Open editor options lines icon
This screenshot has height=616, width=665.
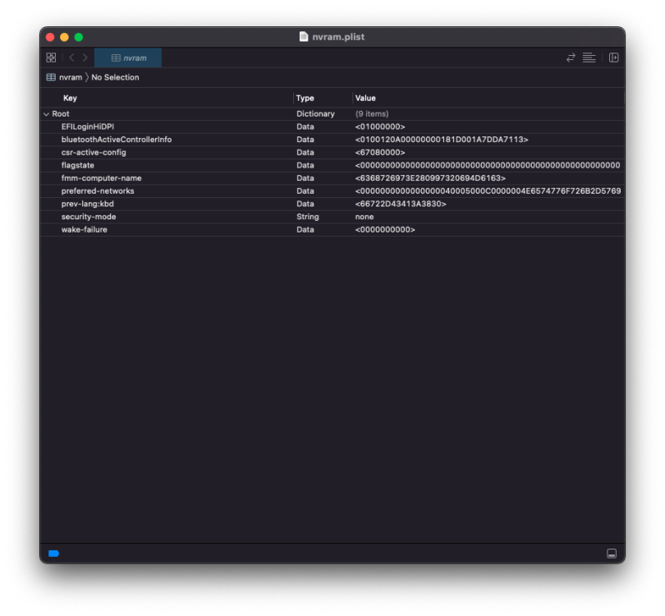point(589,57)
